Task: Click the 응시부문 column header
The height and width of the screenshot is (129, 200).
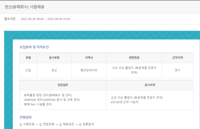Action: click(x=54, y=58)
